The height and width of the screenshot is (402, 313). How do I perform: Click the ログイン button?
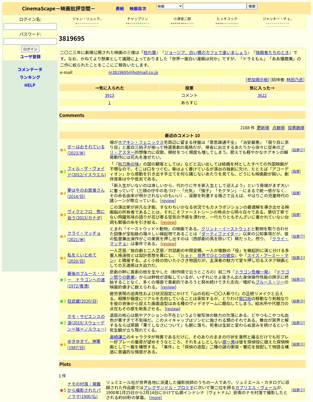coord(30,49)
